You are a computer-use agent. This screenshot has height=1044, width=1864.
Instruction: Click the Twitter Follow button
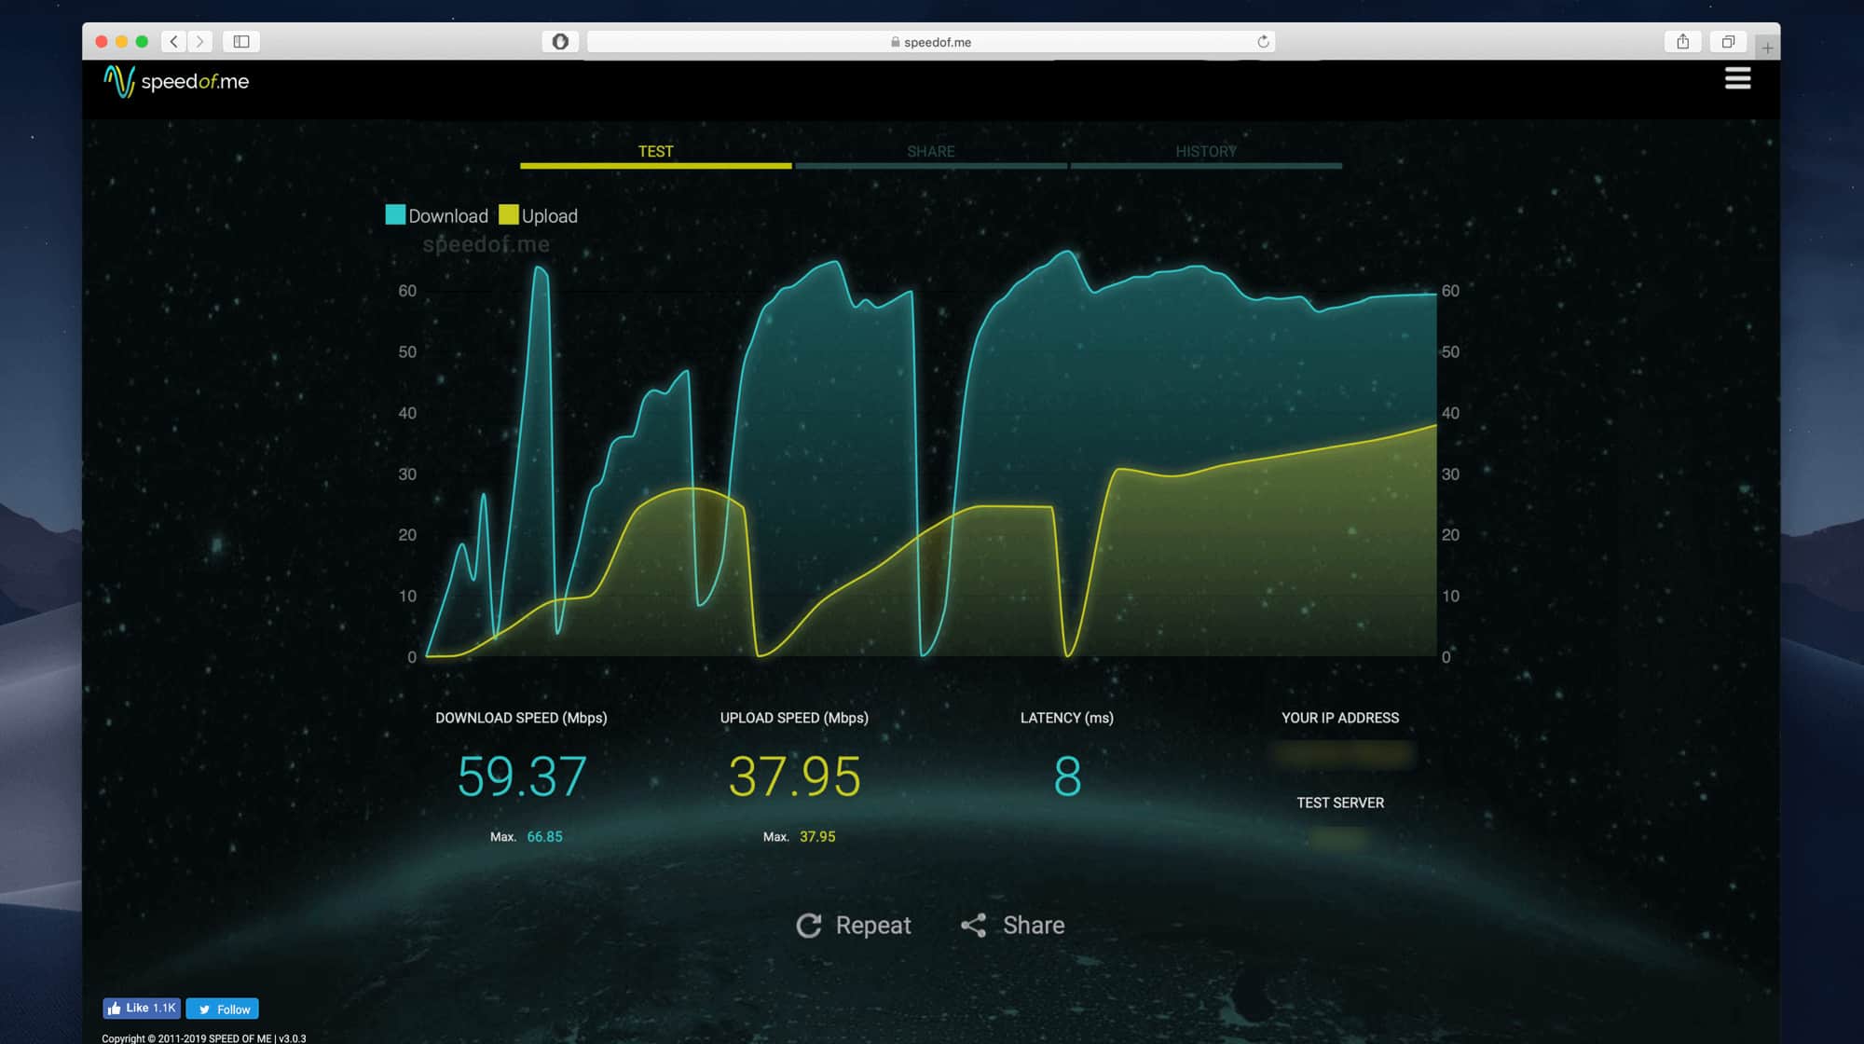(x=223, y=1009)
